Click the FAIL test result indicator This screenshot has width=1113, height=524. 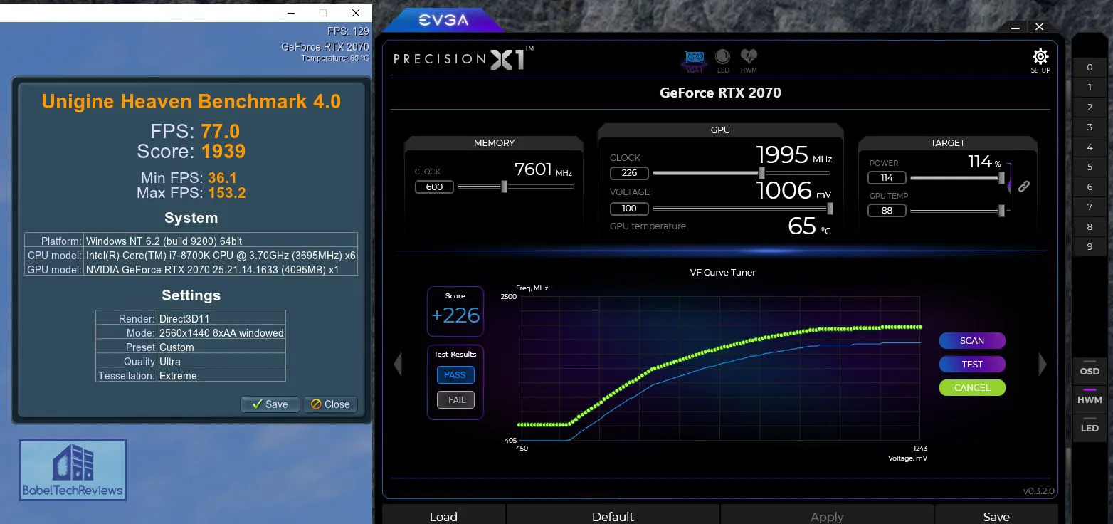pos(455,400)
